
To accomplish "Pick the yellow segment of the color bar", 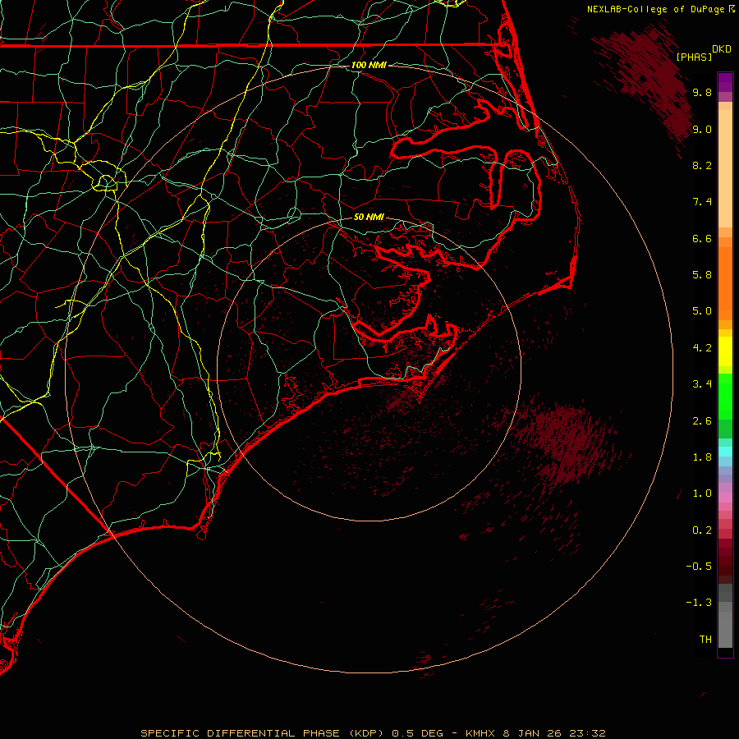I will (725, 351).
